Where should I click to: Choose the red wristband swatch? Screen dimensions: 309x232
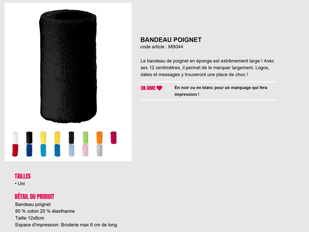coord(15,150)
